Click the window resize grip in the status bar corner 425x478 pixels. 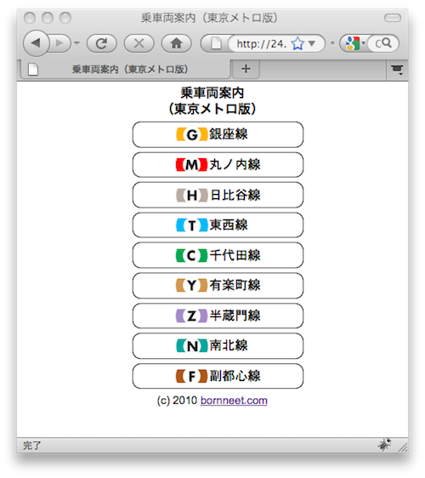click(x=403, y=447)
